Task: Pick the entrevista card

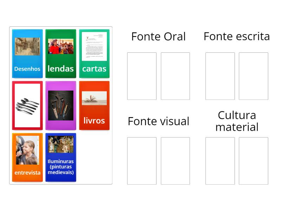Action: point(27,157)
